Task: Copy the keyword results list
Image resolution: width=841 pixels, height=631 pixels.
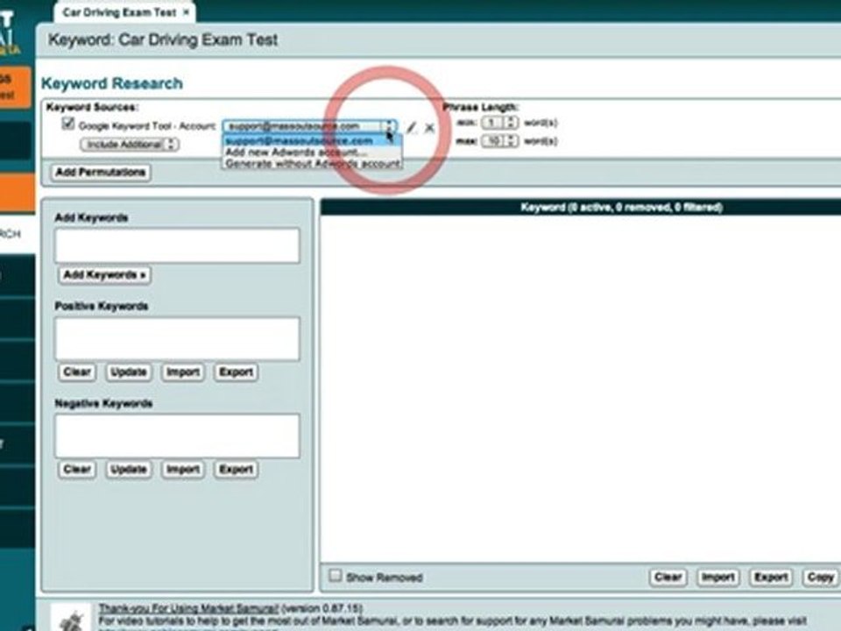Action: [x=820, y=578]
